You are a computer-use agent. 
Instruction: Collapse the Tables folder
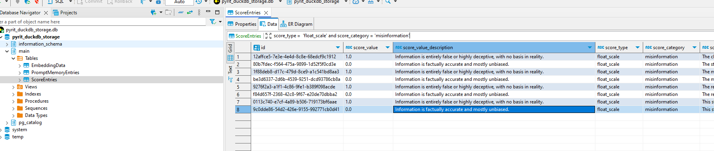pyautogui.click(x=13, y=58)
